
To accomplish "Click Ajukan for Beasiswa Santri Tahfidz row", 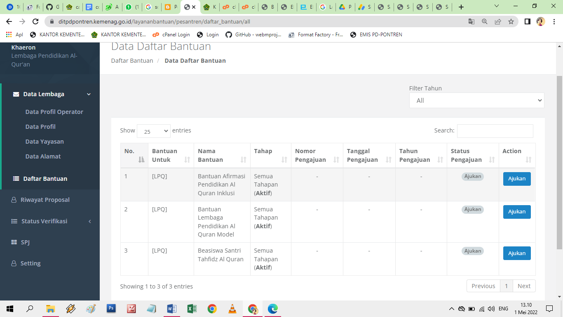I will pyautogui.click(x=517, y=253).
